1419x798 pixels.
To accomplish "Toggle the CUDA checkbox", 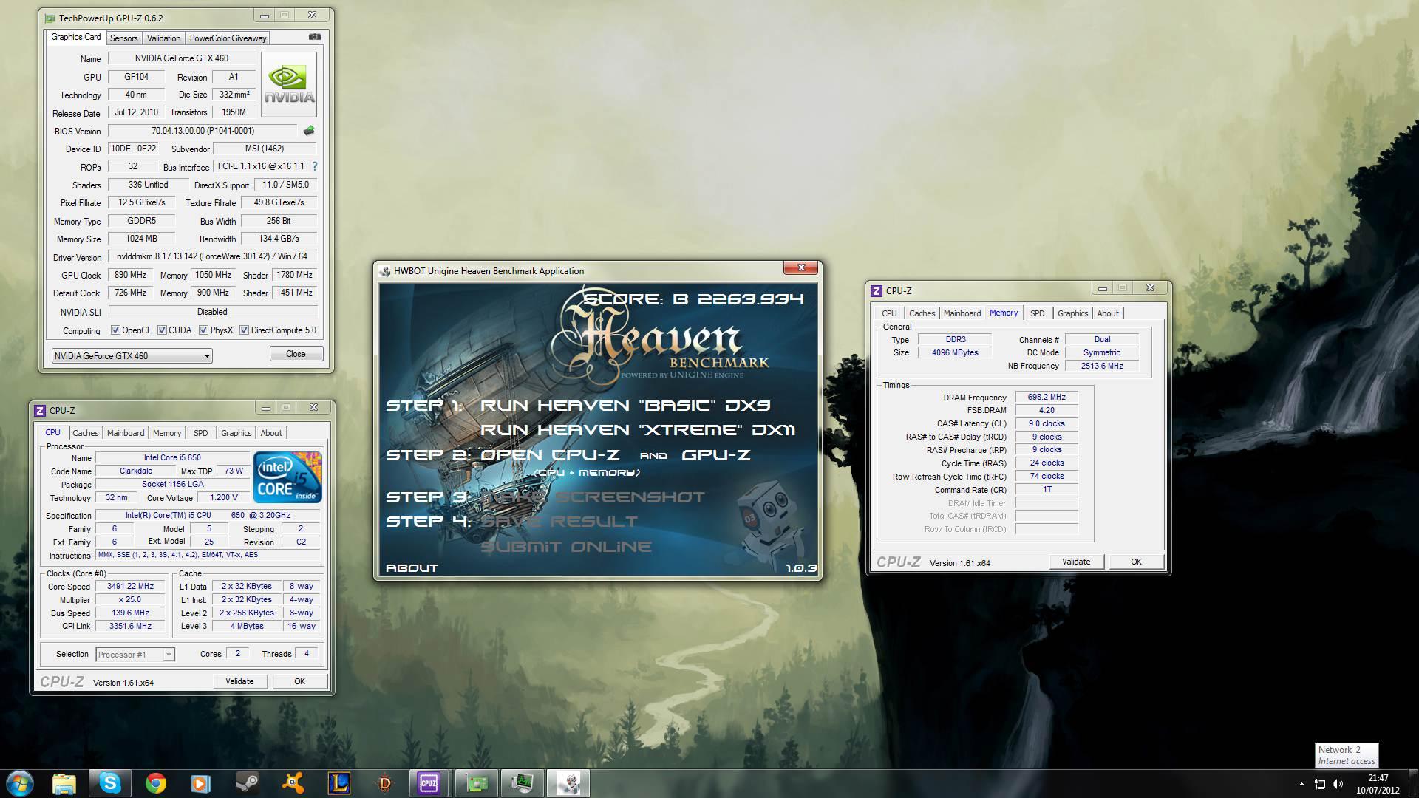I will point(161,330).
